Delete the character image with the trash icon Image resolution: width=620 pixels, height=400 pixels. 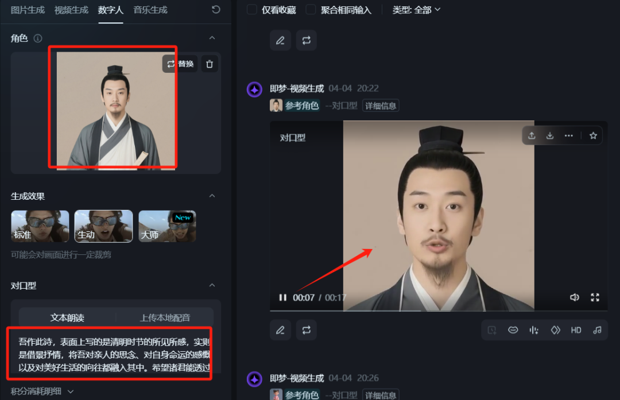(210, 64)
